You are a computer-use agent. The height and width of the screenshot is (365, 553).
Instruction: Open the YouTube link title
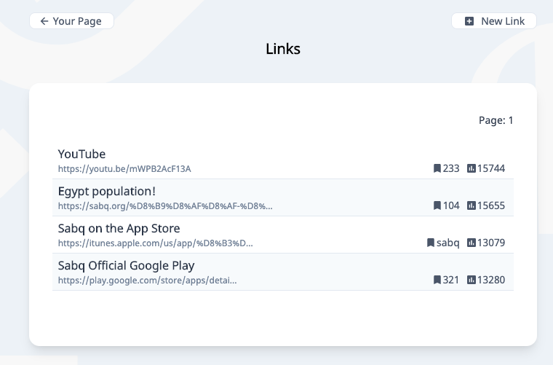click(x=81, y=154)
